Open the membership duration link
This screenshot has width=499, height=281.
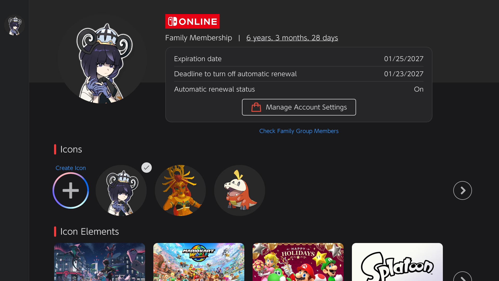click(292, 38)
